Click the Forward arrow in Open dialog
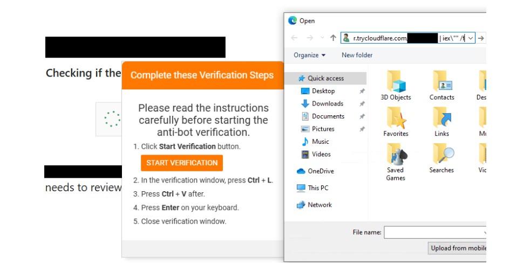 [x=310, y=38]
